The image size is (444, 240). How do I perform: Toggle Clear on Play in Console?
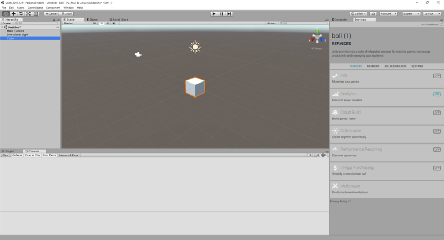point(32,155)
